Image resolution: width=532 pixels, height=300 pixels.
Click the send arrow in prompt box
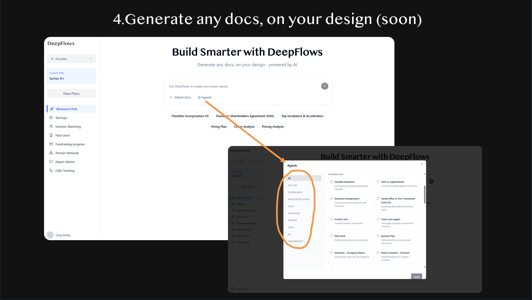pyautogui.click(x=325, y=86)
